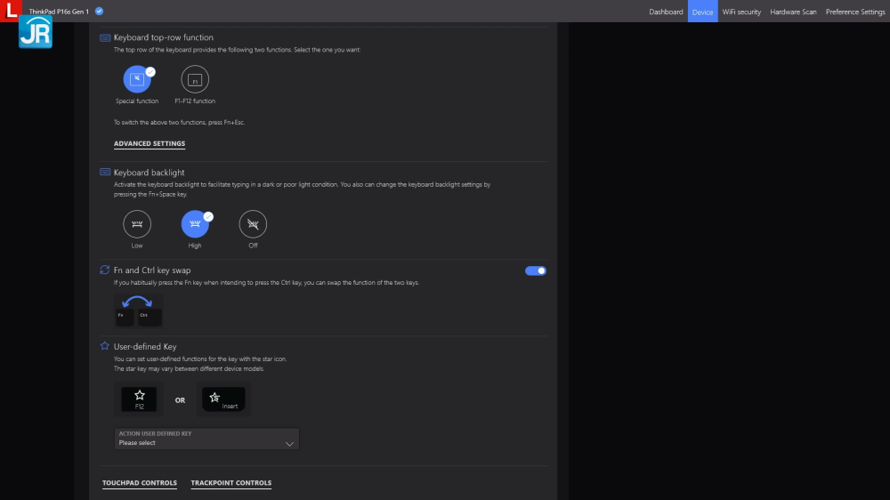Open Touchpad Controls link
The height and width of the screenshot is (500, 890).
click(140, 483)
